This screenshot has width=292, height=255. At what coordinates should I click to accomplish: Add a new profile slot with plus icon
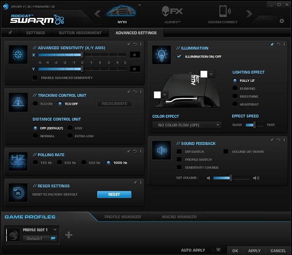tap(69, 235)
